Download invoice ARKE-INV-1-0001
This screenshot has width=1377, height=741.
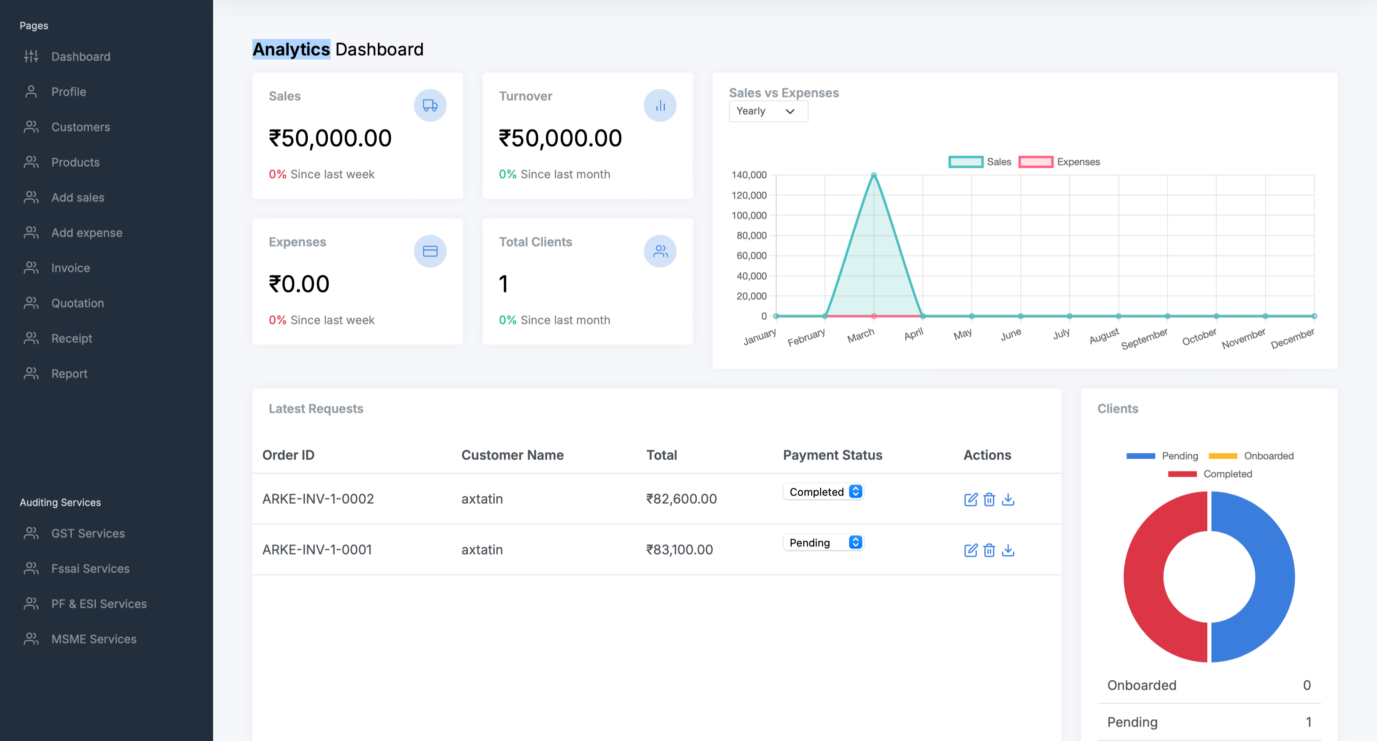click(1008, 550)
